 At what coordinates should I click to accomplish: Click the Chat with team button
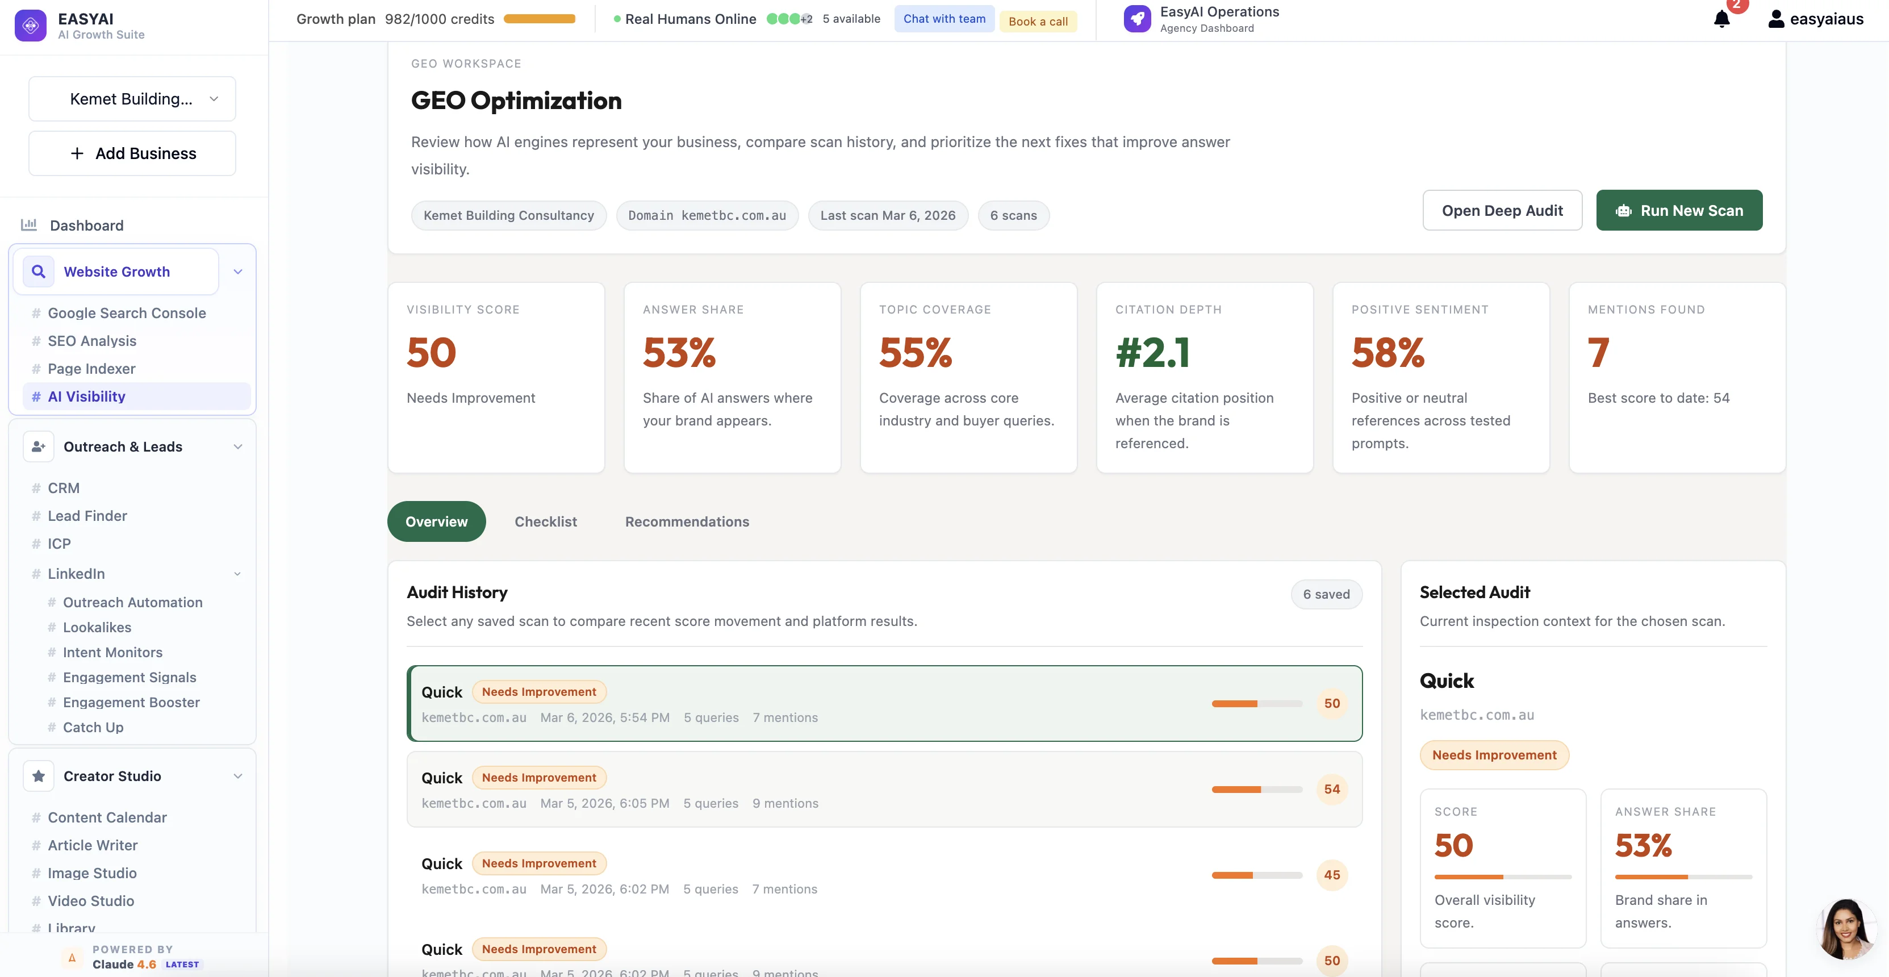945,19
